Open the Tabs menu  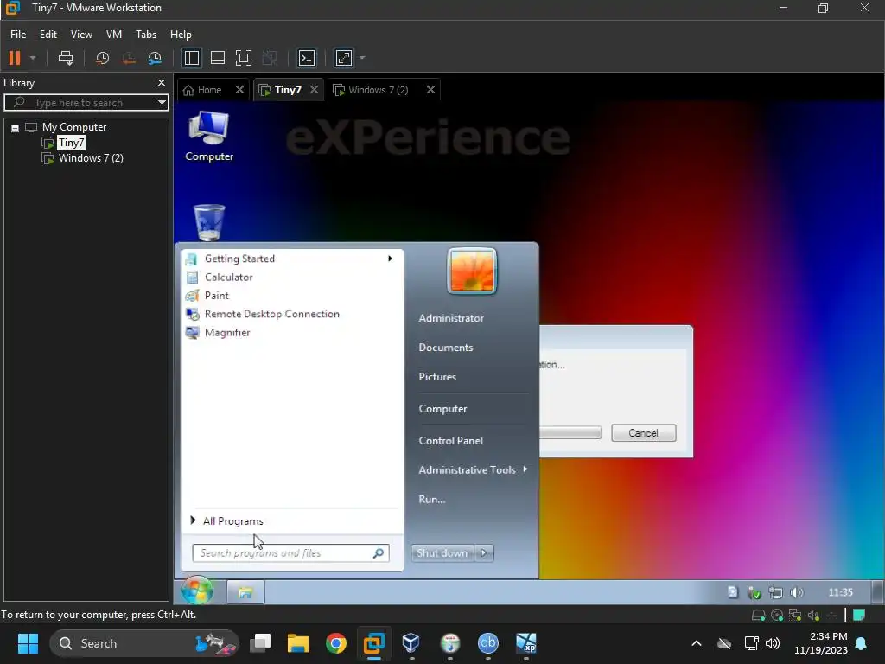146,35
